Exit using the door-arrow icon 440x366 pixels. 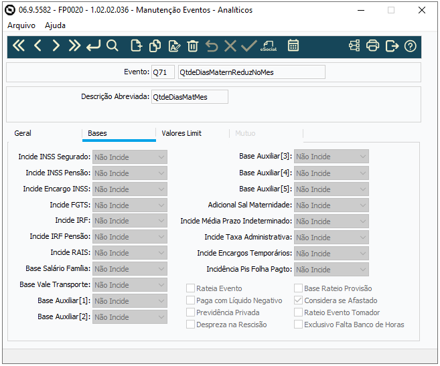pos(392,45)
